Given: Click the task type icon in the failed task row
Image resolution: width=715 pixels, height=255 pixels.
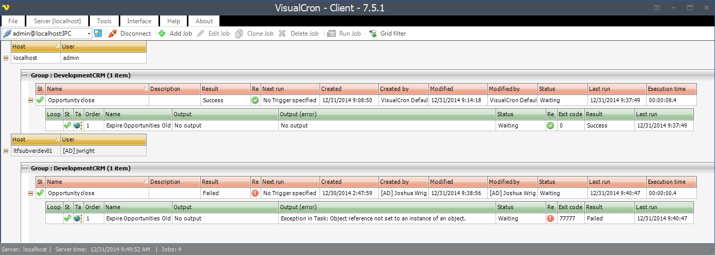Looking at the screenshot, I should point(78,218).
